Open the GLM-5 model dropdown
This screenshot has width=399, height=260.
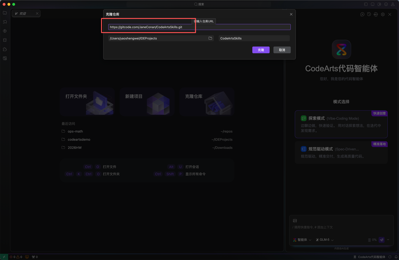pos(325,240)
